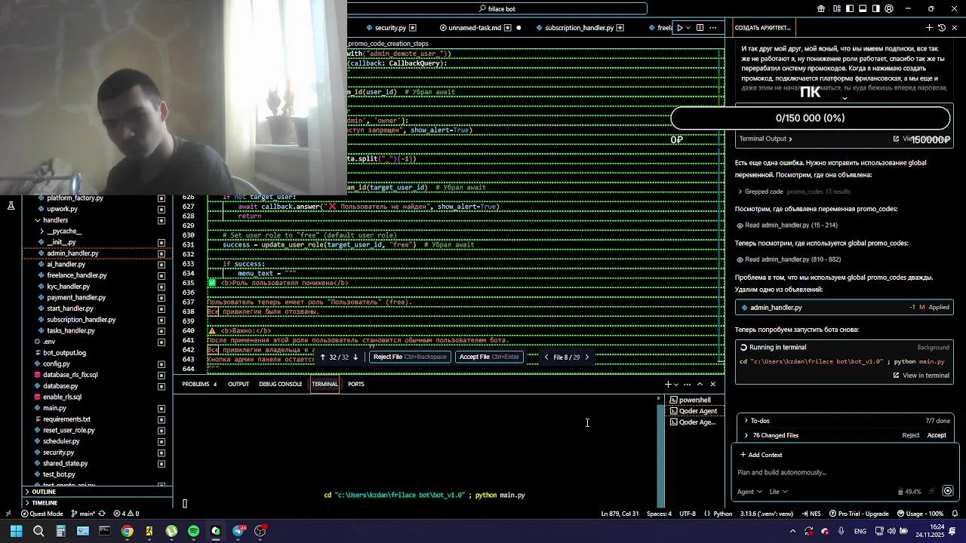Start a new chat with plus icon
Viewport: 966px width, 543px height.
coord(929,28)
